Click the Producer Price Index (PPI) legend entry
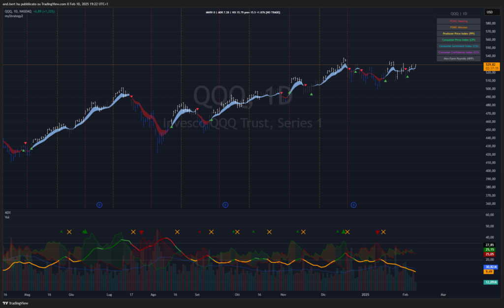The width and height of the screenshot is (504, 308). tap(458, 33)
